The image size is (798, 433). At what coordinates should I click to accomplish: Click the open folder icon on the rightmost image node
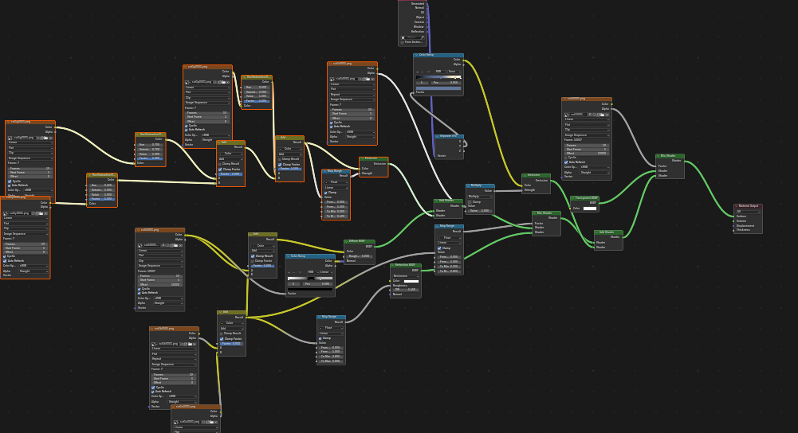pyautogui.click(x=603, y=114)
